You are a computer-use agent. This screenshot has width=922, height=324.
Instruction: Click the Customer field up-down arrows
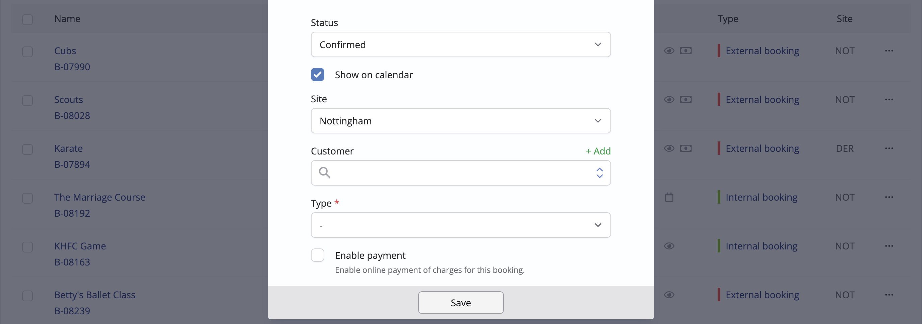coord(599,173)
